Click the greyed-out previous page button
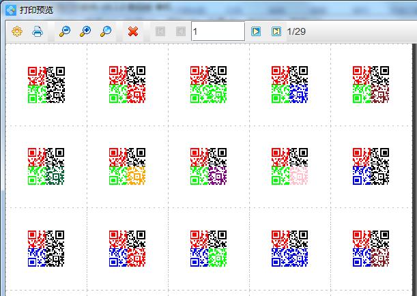This screenshot has width=417, height=296. [x=180, y=31]
